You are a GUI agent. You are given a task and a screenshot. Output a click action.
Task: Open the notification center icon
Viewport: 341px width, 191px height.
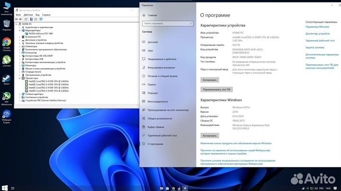pos(335,188)
